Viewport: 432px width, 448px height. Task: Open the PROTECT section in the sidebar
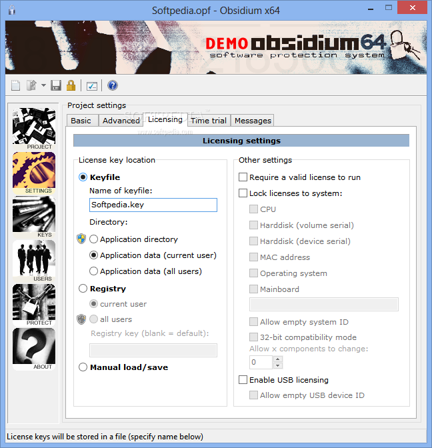tap(34, 305)
